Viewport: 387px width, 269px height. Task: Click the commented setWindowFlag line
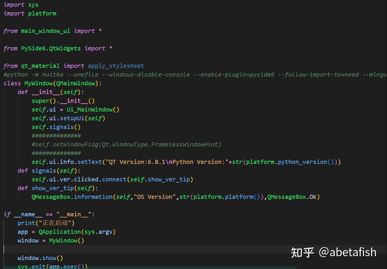[x=126, y=144]
